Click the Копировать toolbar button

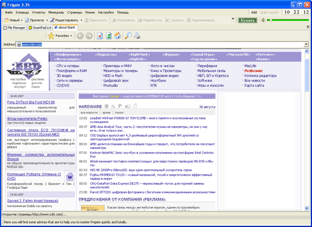[x=123, y=20]
